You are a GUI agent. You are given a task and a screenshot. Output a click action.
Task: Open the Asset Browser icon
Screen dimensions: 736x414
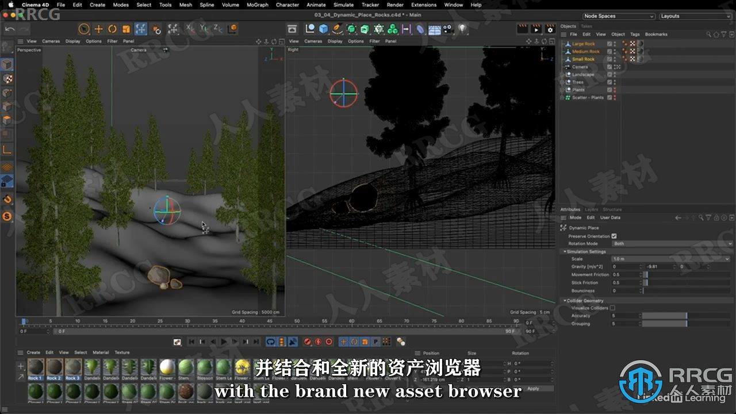[x=292, y=29]
